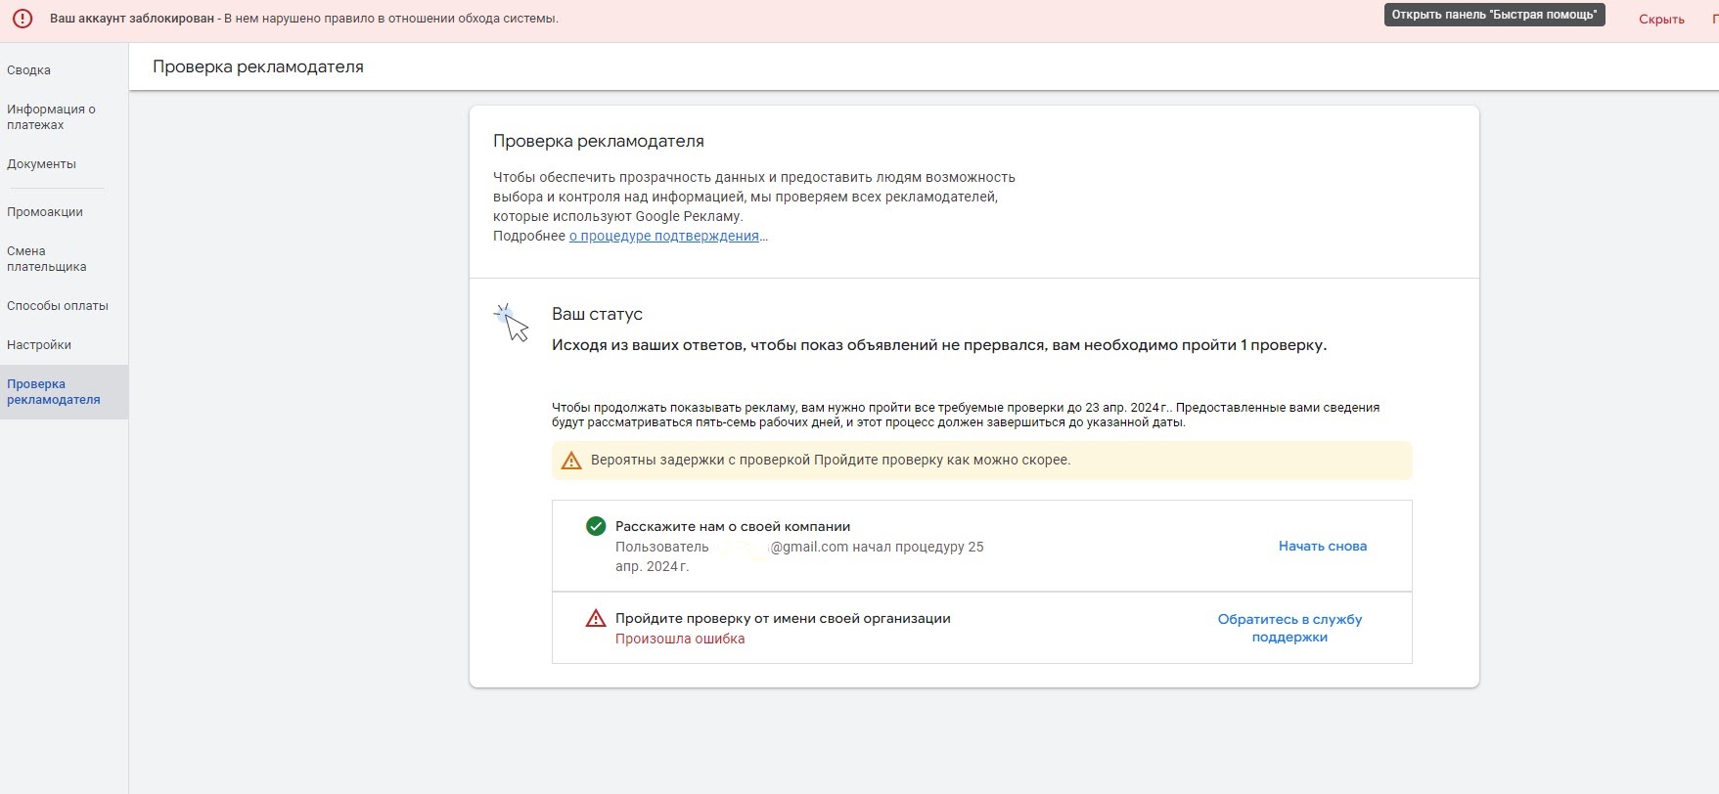1719x794 pixels.
Task: Click Пройдите проверку от имени своей организации
Action: 783,618
